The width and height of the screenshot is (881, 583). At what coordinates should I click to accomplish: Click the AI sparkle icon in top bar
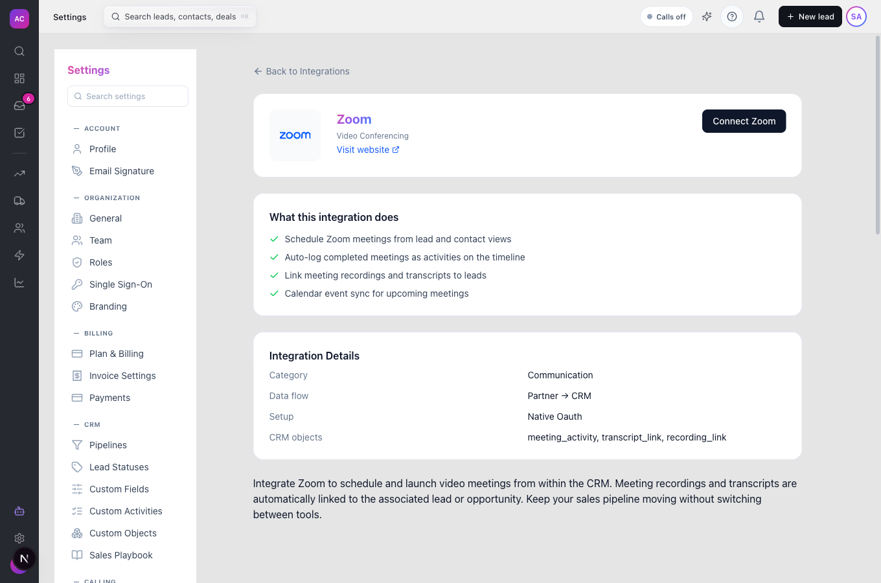pos(707,17)
